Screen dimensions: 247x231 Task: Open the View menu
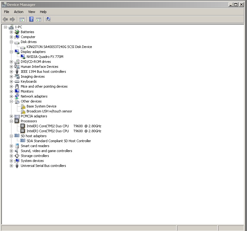[32, 12]
